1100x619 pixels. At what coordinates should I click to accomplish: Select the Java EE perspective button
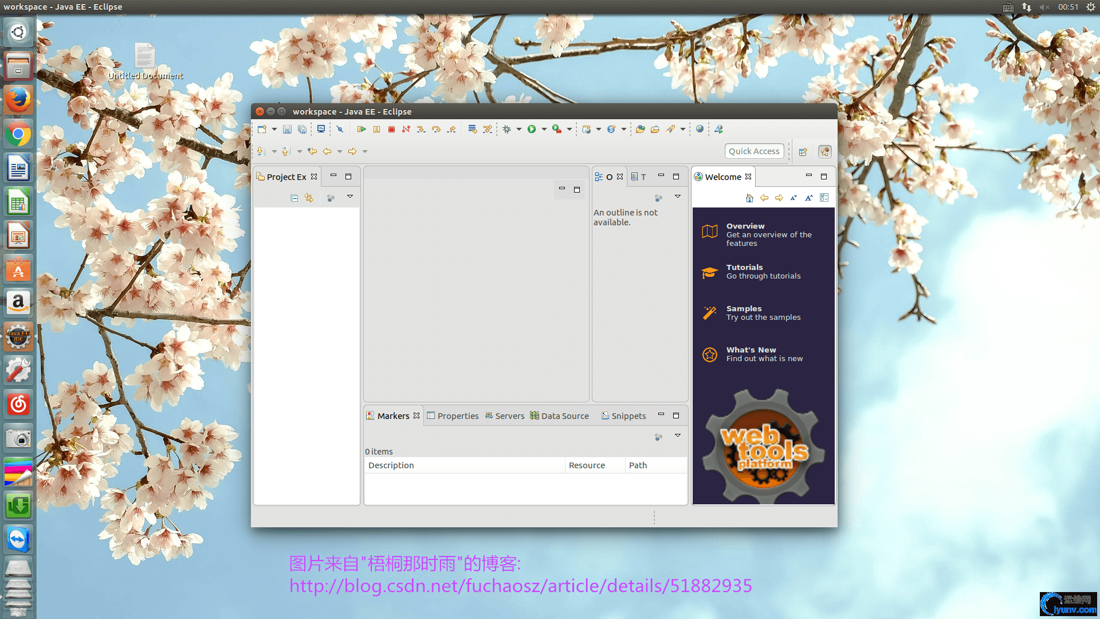(x=825, y=152)
